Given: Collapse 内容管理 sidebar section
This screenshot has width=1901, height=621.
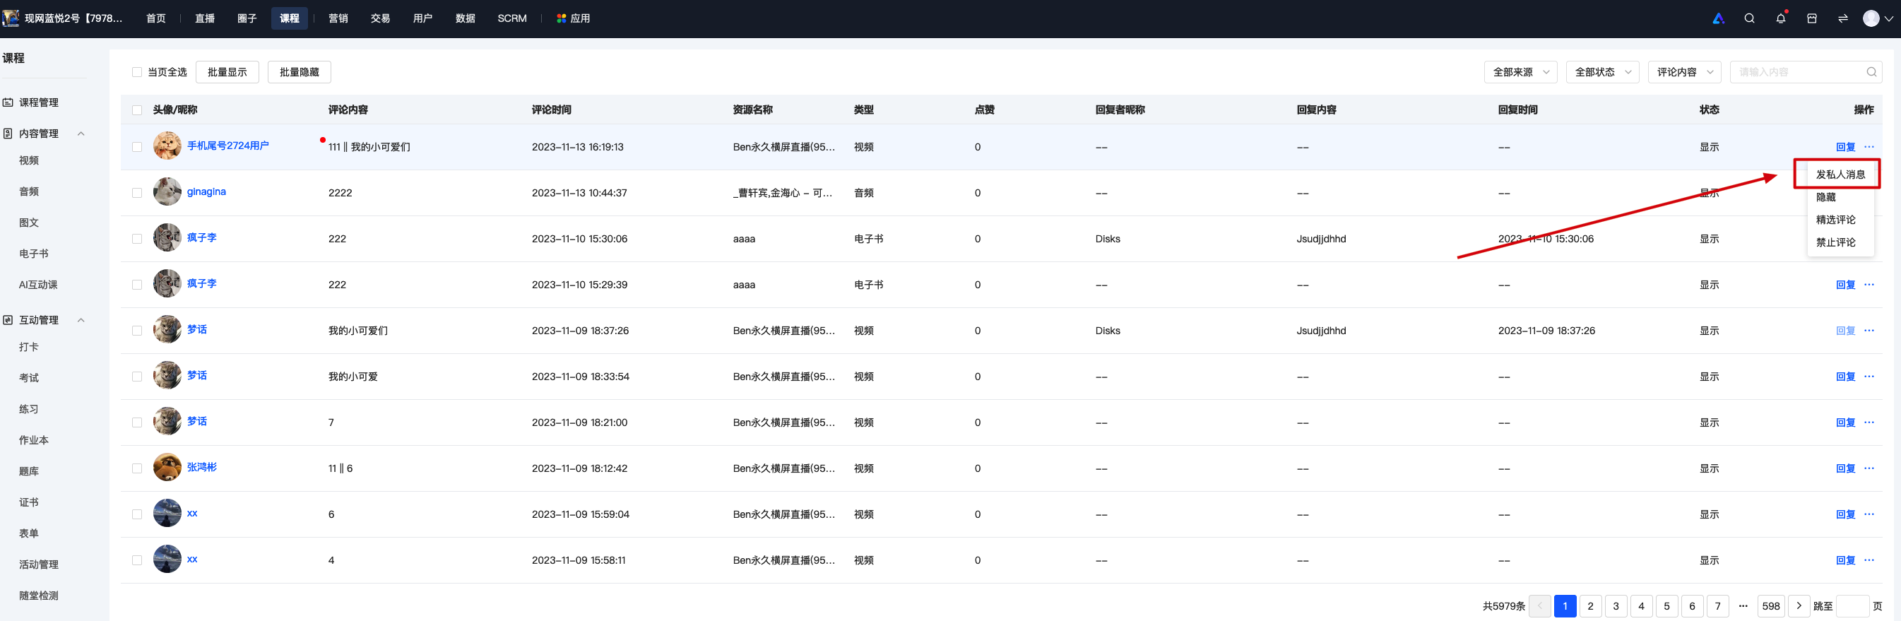Looking at the screenshot, I should [81, 134].
